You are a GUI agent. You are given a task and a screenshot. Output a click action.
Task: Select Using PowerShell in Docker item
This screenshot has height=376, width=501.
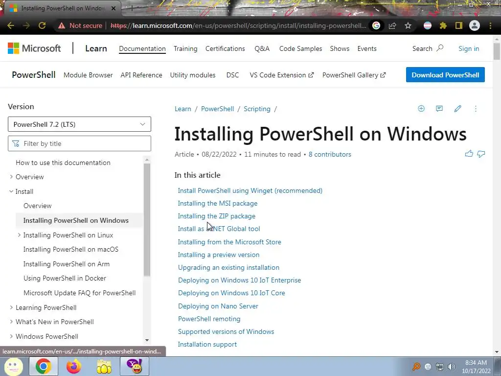[x=65, y=278]
